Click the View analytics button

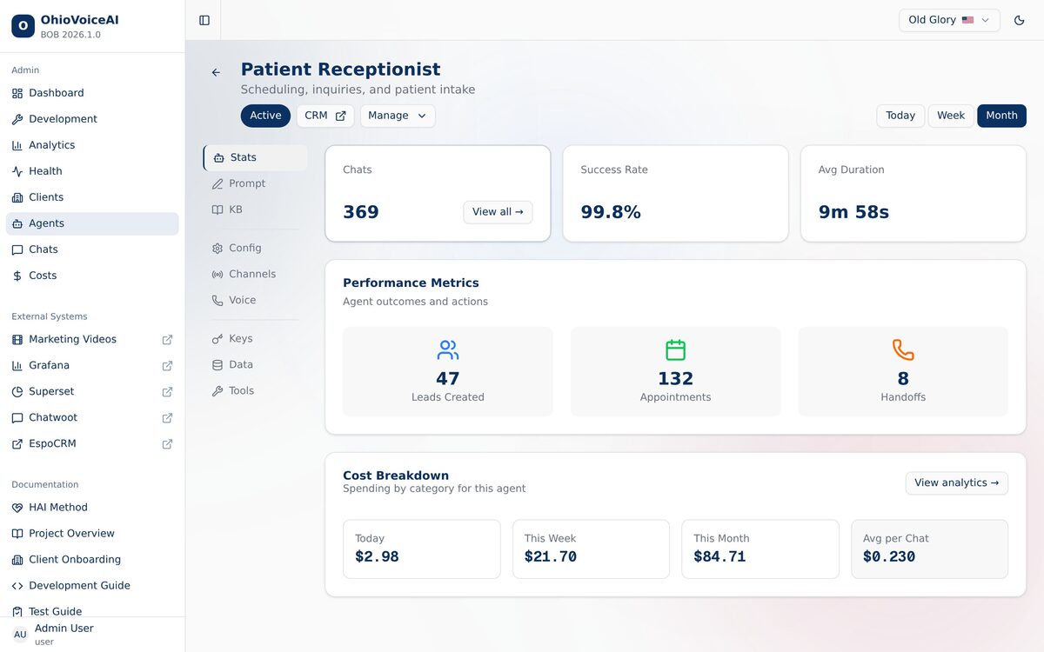point(956,483)
